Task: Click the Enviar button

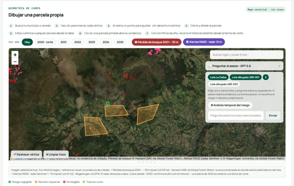Action: (x=273, y=115)
